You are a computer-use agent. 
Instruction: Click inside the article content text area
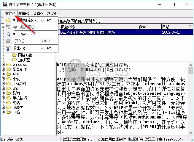pyautogui.click(x=123, y=99)
